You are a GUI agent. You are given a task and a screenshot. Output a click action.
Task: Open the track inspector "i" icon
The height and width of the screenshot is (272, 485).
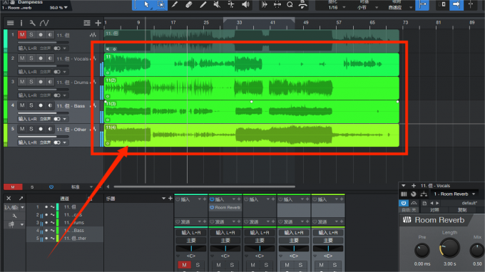(21, 23)
